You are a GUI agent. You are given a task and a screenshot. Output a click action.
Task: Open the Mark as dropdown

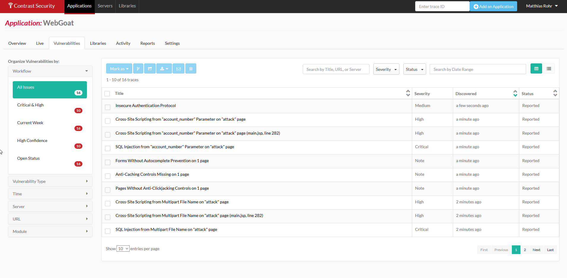pos(119,69)
